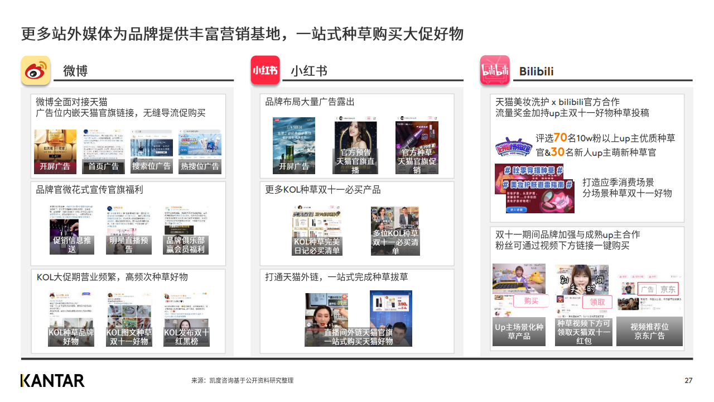The width and height of the screenshot is (714, 402).
Task: Open the 搜索位广告 thumbnail
Action: pyautogui.click(x=151, y=151)
